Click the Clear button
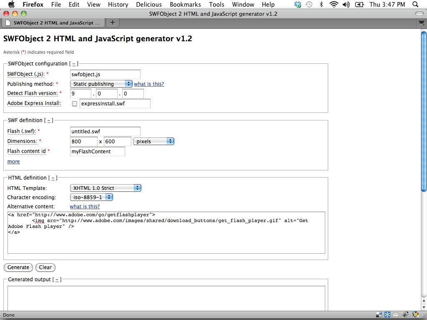 [x=45, y=267]
